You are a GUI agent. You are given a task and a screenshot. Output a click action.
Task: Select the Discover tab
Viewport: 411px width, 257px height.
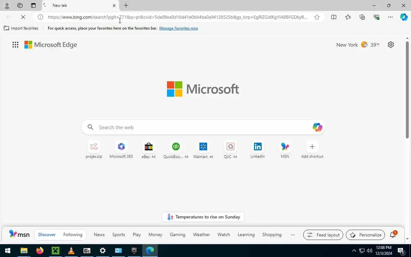(47, 235)
